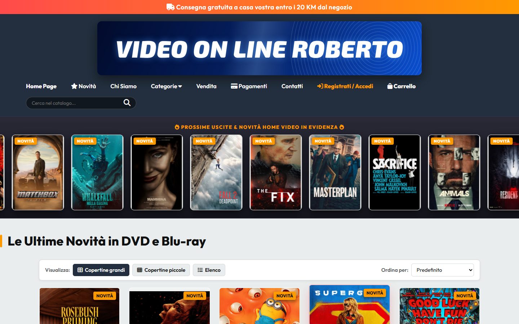Click the credit card icon beside Pagamenti
Viewport: 519px width, 324px height.
[234, 86]
